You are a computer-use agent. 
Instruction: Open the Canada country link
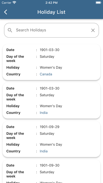[46, 74]
